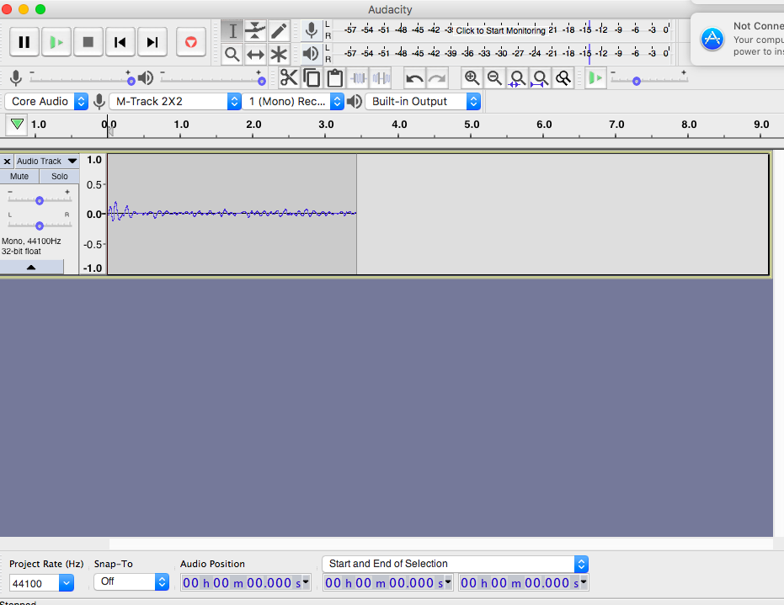Click the playback level meter
784x605 pixels.
coord(503,54)
